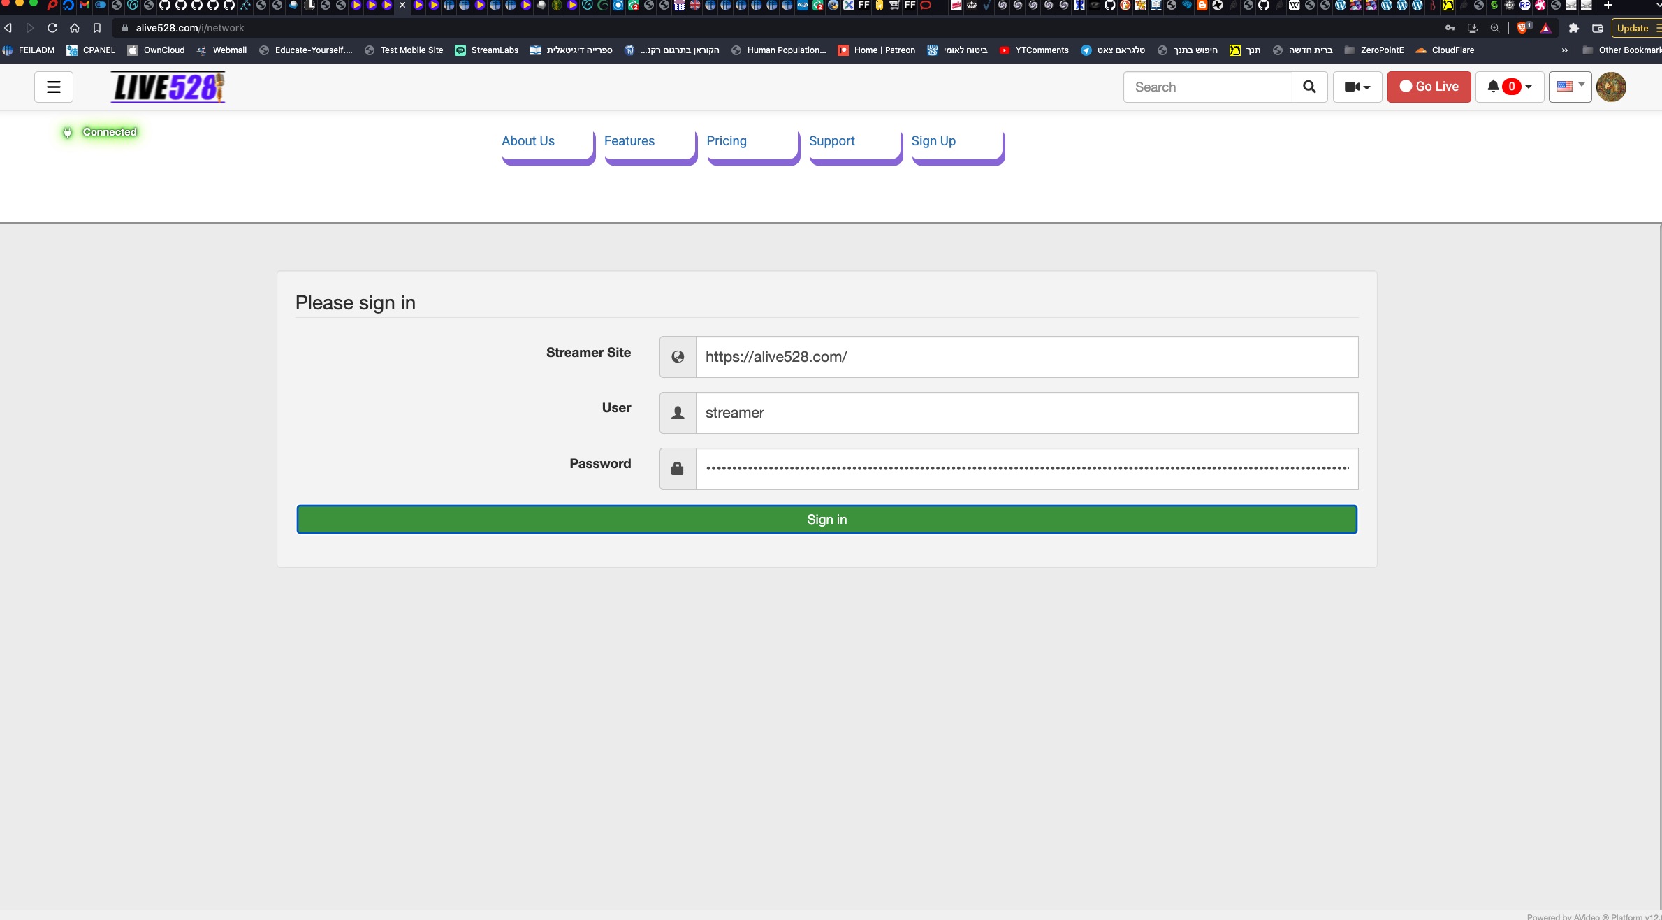Open the Other Bookmarks folder
This screenshot has height=920, width=1662.
coord(1622,50)
